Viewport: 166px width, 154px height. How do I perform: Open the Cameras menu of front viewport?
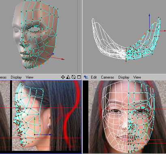pos(107,77)
